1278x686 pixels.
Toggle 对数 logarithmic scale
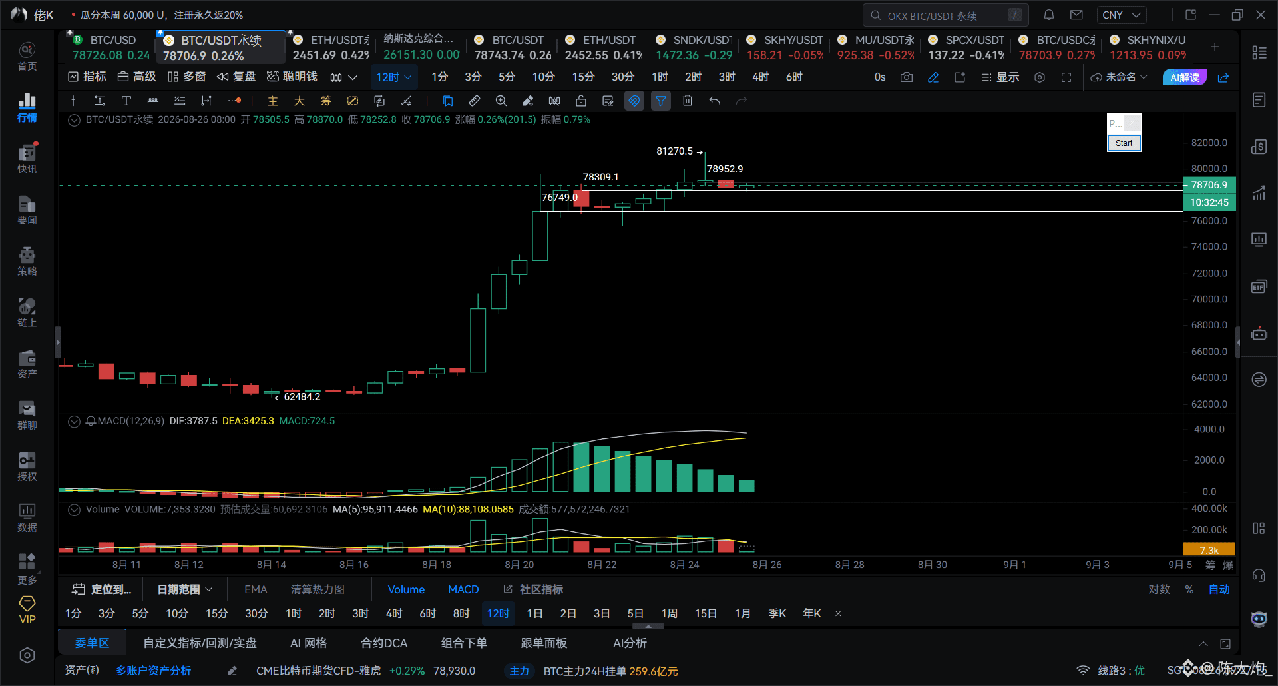(x=1159, y=589)
